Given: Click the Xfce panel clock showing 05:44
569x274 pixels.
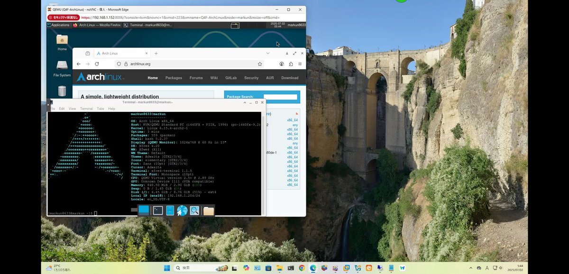Looking at the screenshot, I should point(277,25).
